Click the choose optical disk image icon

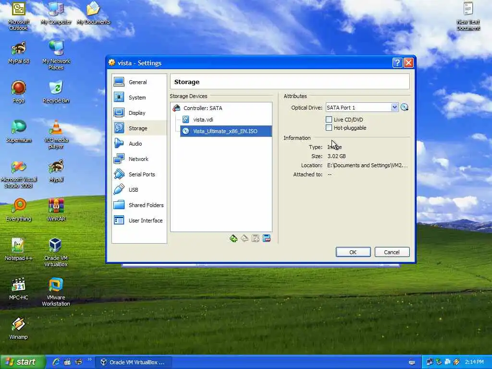coord(405,107)
